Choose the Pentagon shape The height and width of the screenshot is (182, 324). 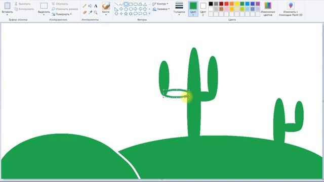point(126,9)
